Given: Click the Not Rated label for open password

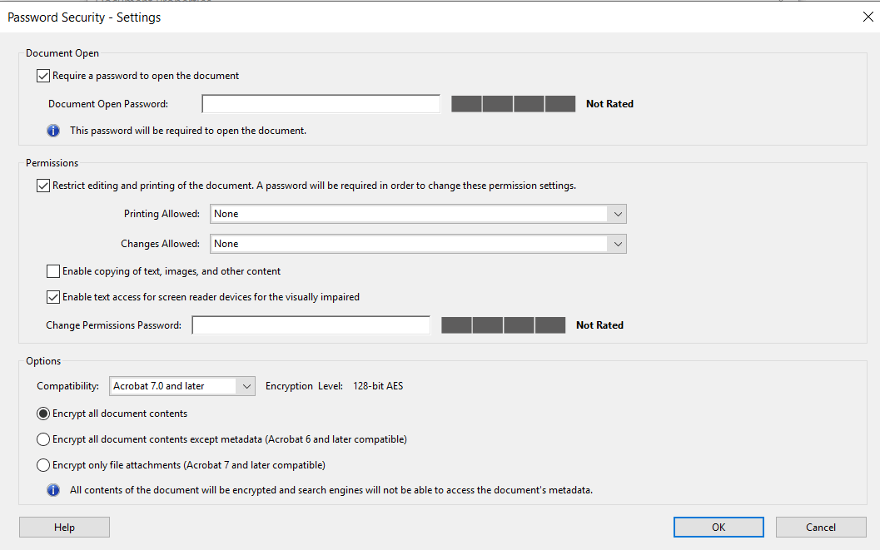Looking at the screenshot, I should [x=609, y=104].
